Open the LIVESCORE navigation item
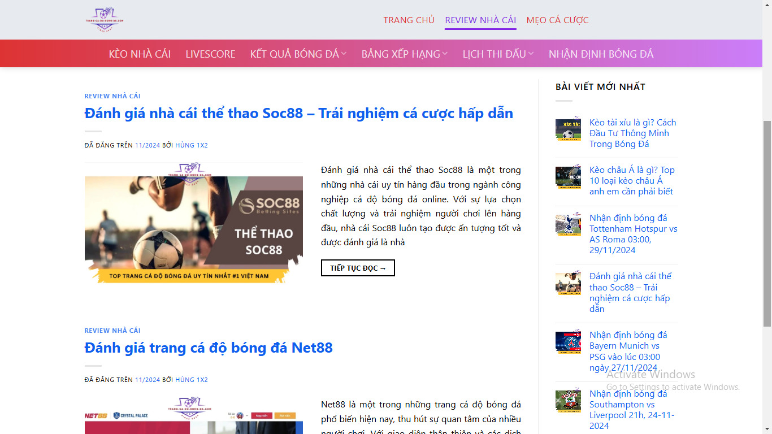Image resolution: width=772 pixels, height=434 pixels. point(210,54)
